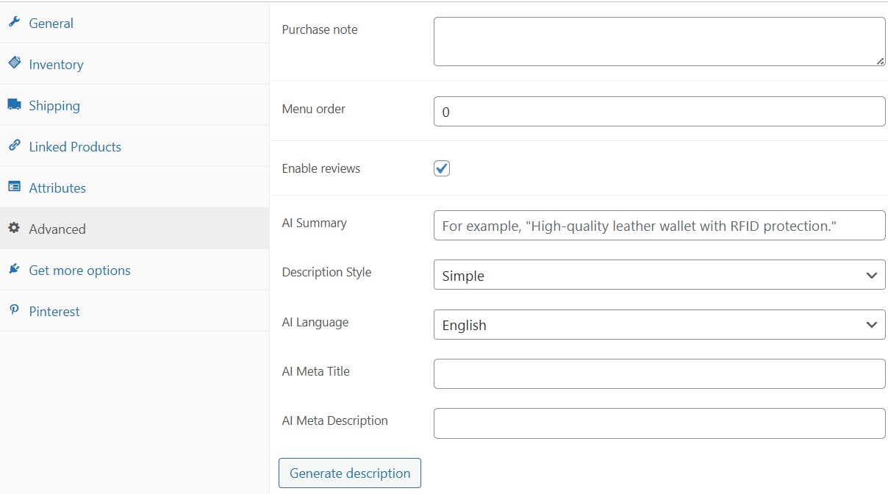
Task: Click the Enable reviews label
Action: (x=321, y=168)
